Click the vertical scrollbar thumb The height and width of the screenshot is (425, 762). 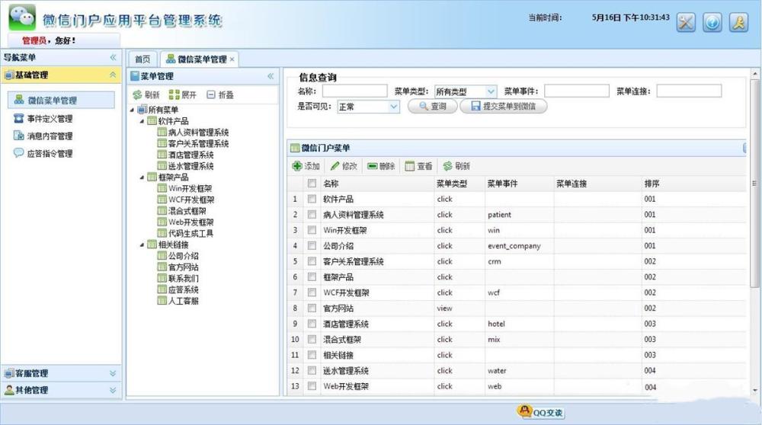coord(754,184)
